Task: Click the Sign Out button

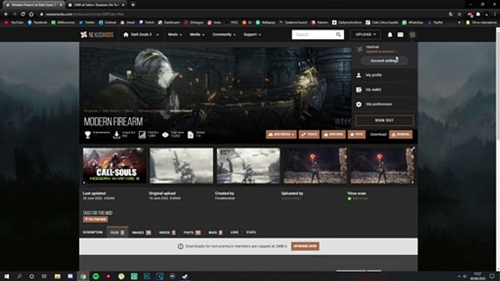Action: [x=384, y=120]
